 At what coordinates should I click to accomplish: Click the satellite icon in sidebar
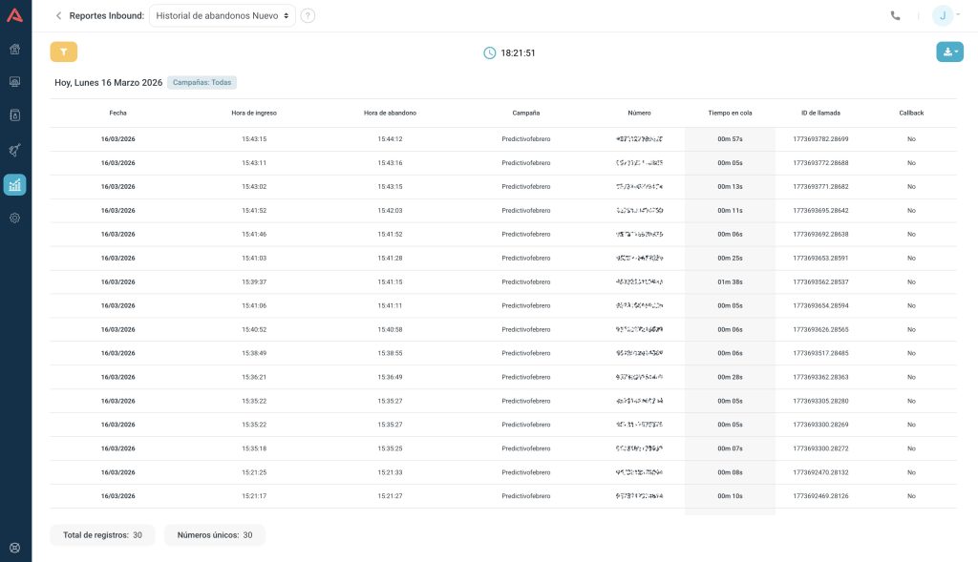pyautogui.click(x=15, y=150)
